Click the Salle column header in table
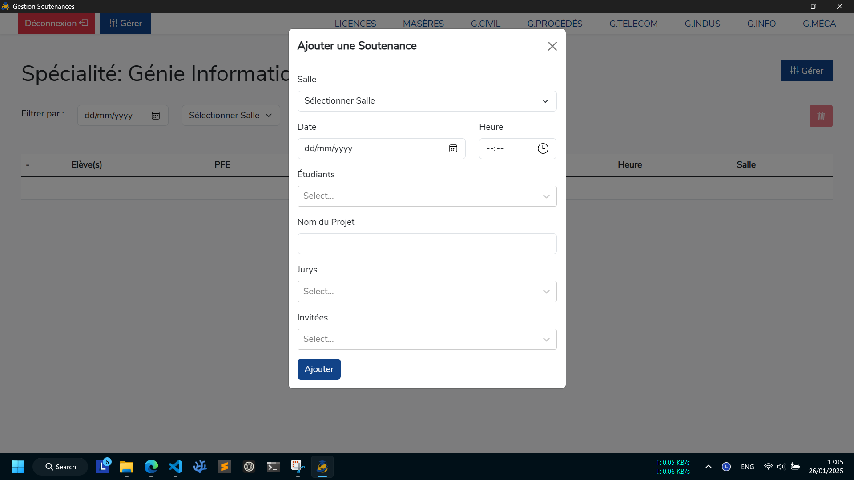 pos(746,165)
